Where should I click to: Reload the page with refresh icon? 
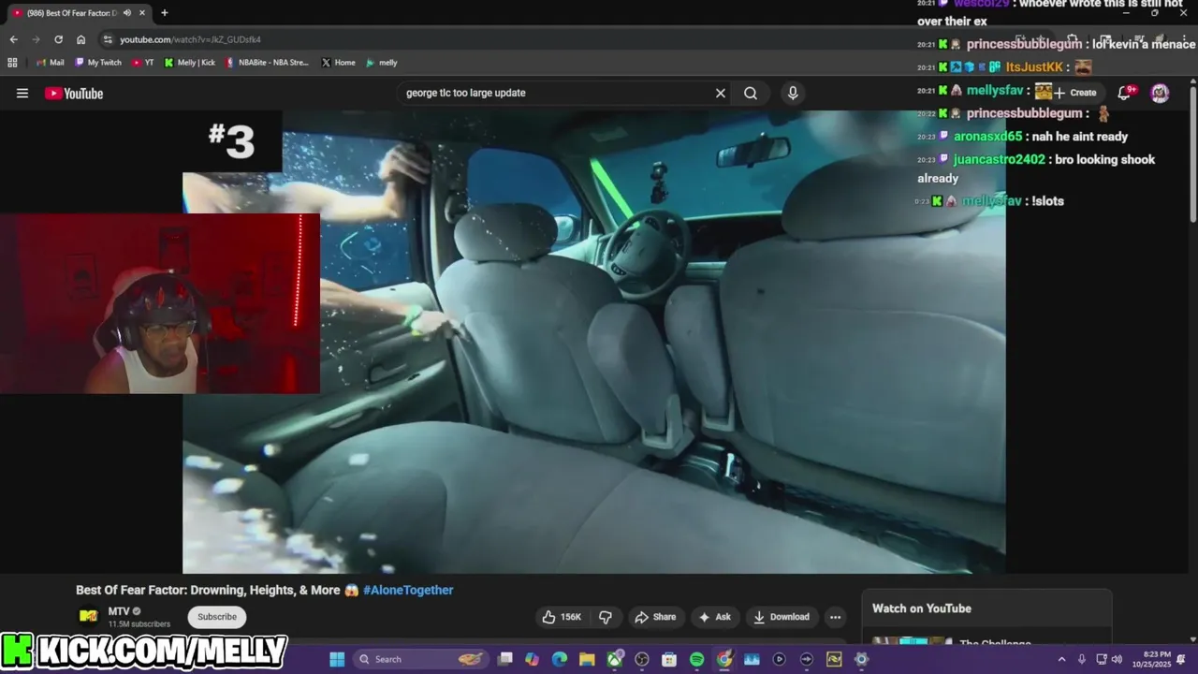(58, 39)
